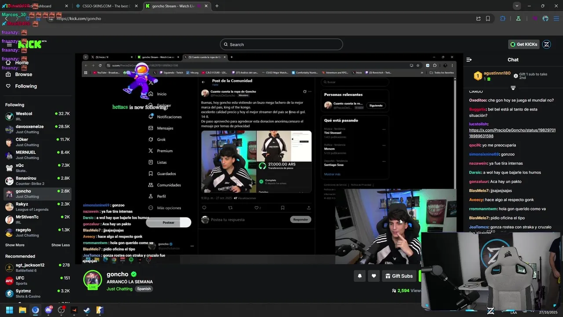
Task: Toggle stream notifications bell for goncho
Action: pos(360,276)
